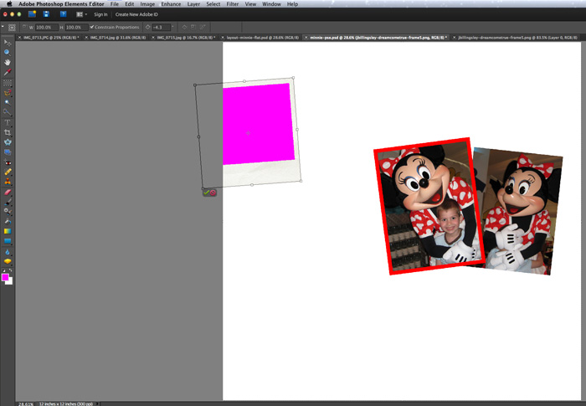Click the Scale mode icon in options bar
Viewport: 586px width, 406px height.
coord(193,27)
